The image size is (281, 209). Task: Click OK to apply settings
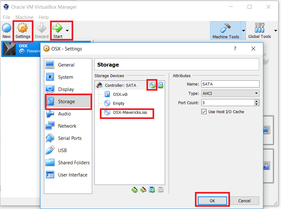click(x=212, y=201)
